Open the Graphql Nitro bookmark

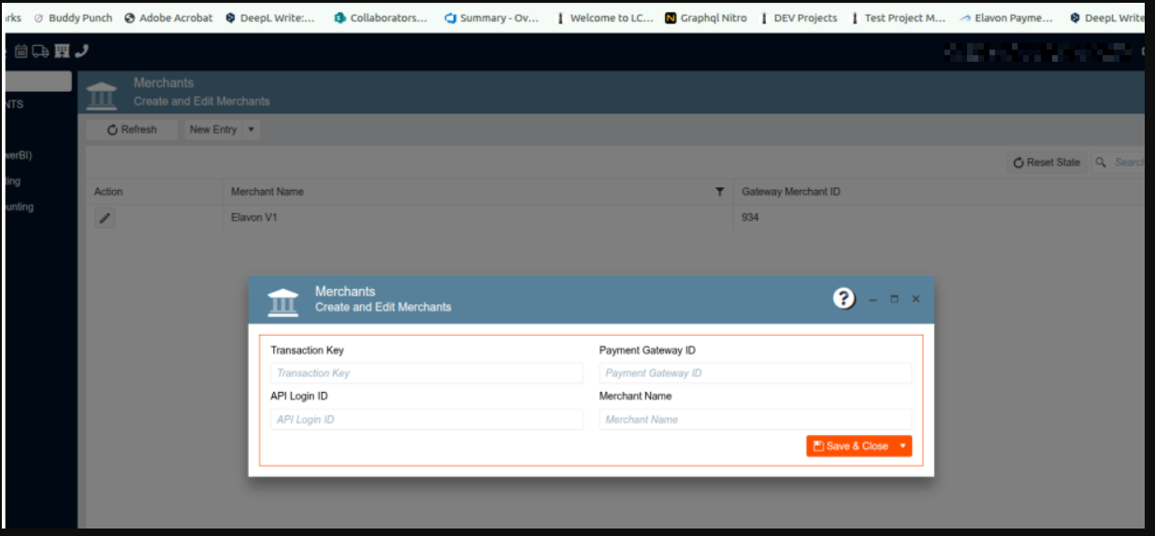706,18
